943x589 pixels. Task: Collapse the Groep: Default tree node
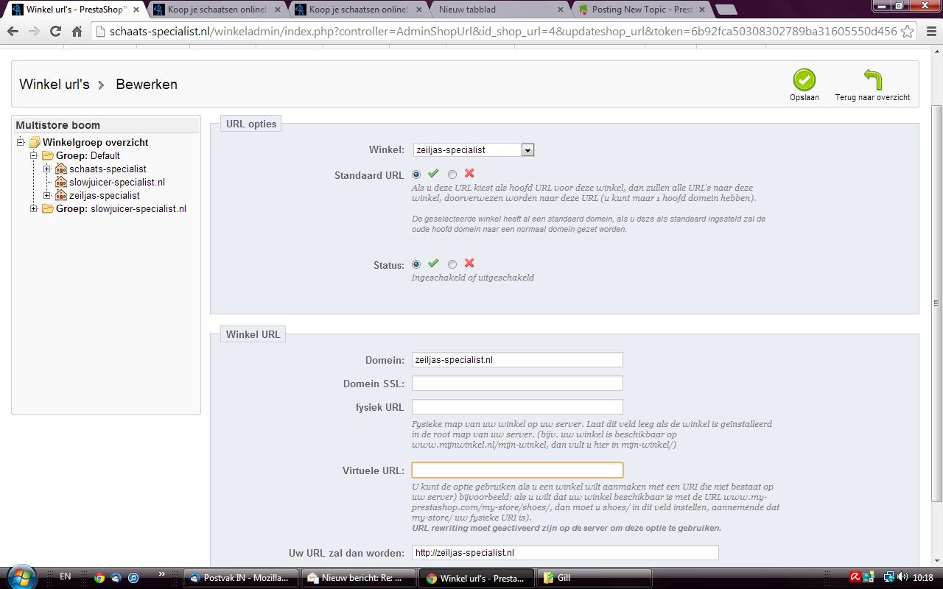click(34, 156)
